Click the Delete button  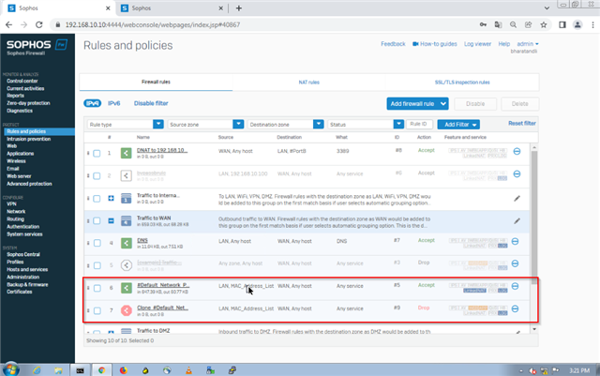click(519, 104)
